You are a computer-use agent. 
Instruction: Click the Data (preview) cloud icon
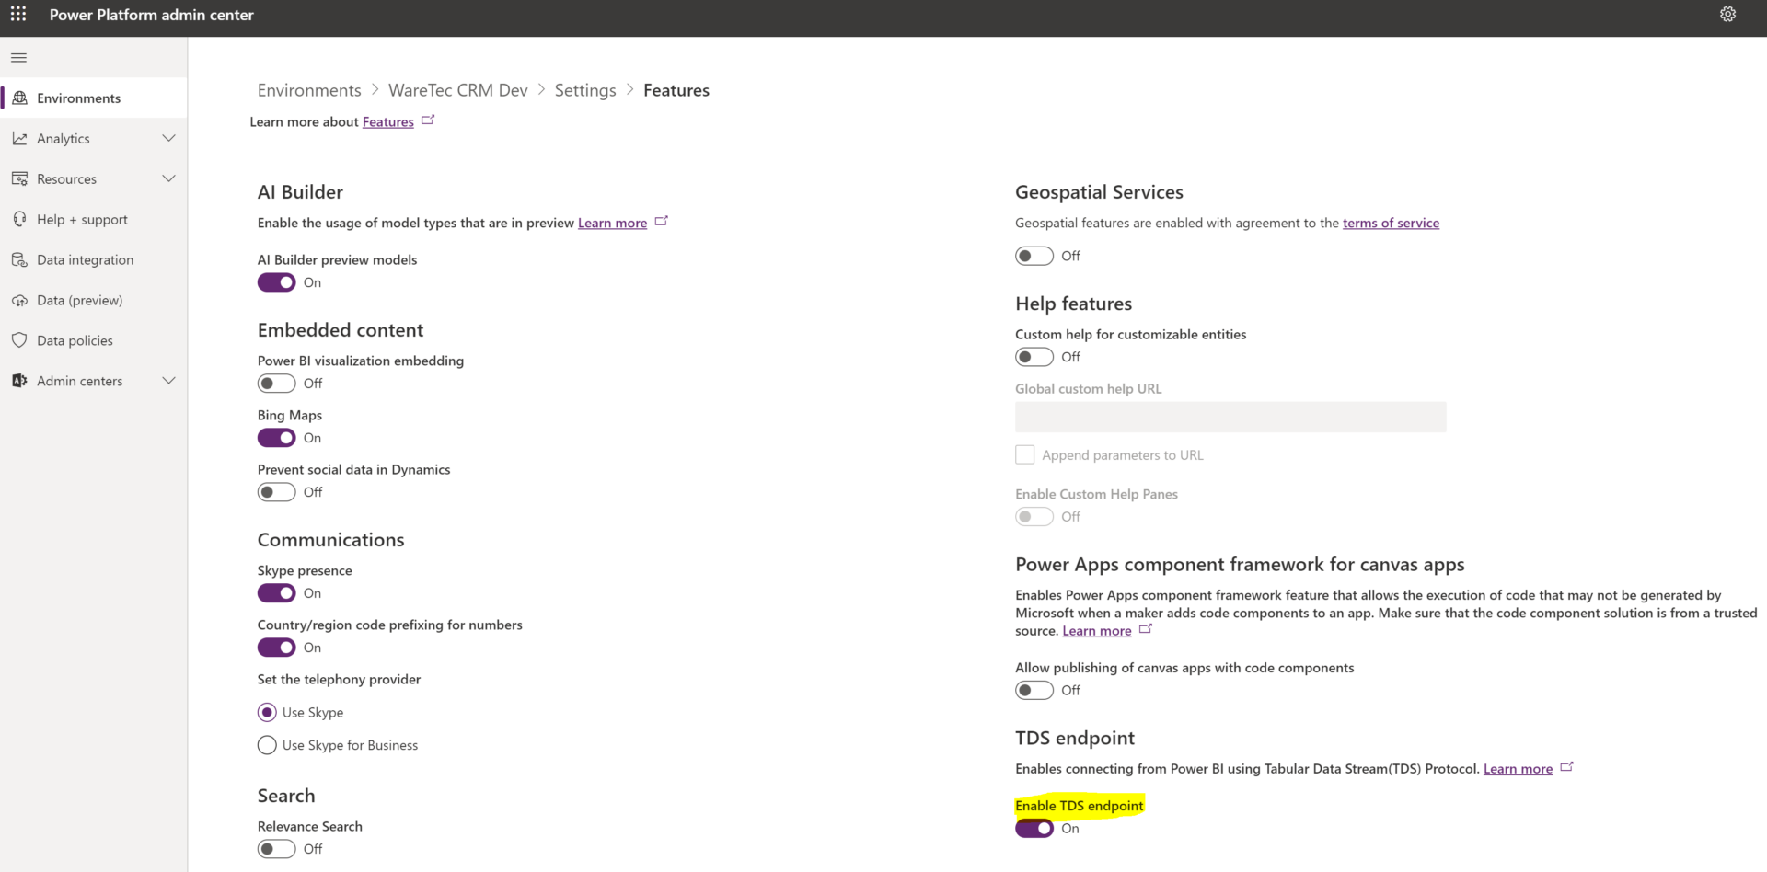19,300
